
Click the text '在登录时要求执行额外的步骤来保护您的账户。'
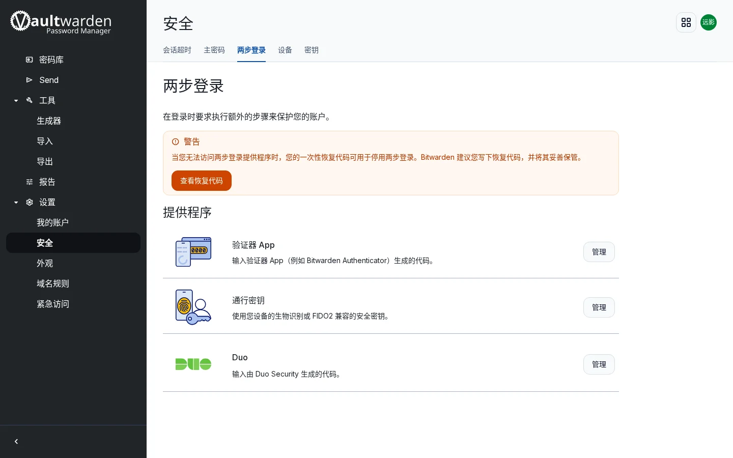click(x=248, y=117)
